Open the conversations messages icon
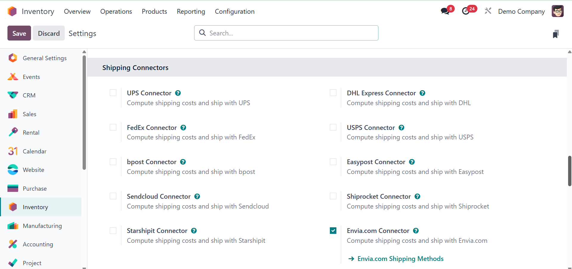The height and width of the screenshot is (269, 572). pos(445,11)
